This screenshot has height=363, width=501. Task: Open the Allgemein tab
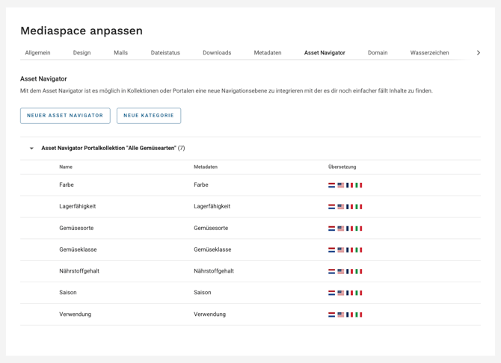point(37,53)
